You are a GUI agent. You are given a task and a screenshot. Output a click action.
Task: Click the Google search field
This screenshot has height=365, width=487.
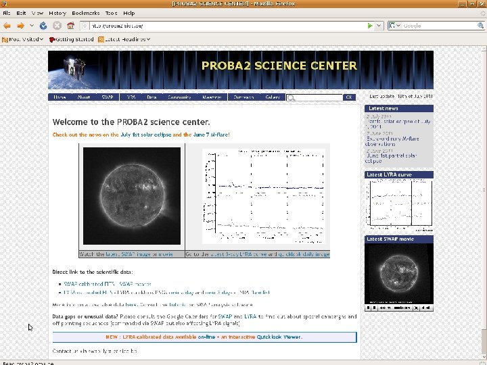click(439, 26)
